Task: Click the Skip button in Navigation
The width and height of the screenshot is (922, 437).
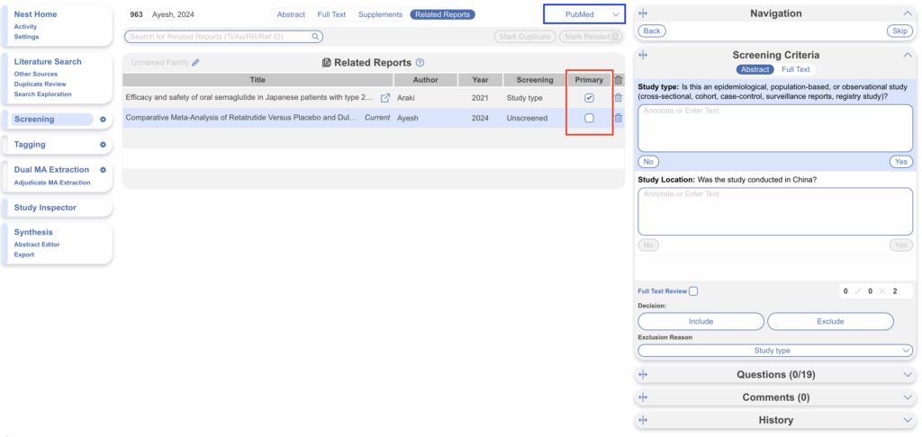Action: coord(899,31)
